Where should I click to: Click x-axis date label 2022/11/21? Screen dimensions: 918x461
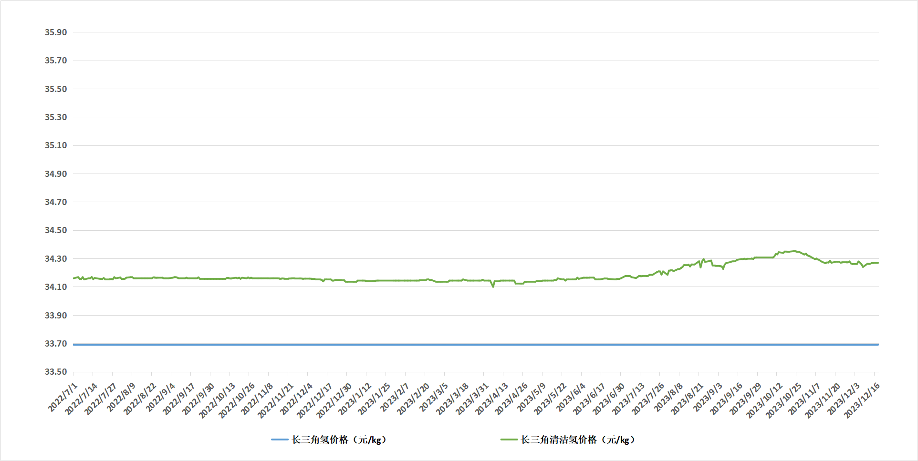tap(276, 400)
